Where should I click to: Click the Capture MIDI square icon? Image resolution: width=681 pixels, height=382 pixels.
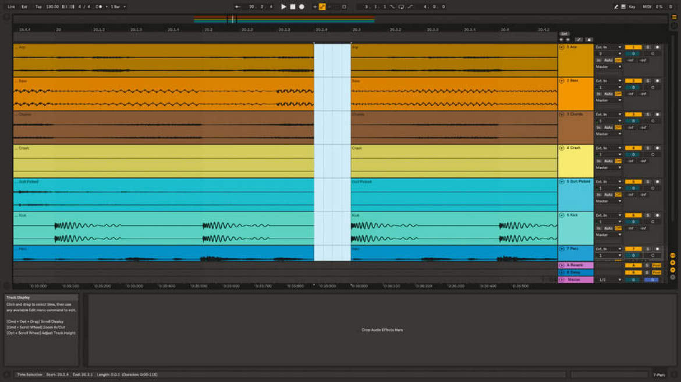344,6
